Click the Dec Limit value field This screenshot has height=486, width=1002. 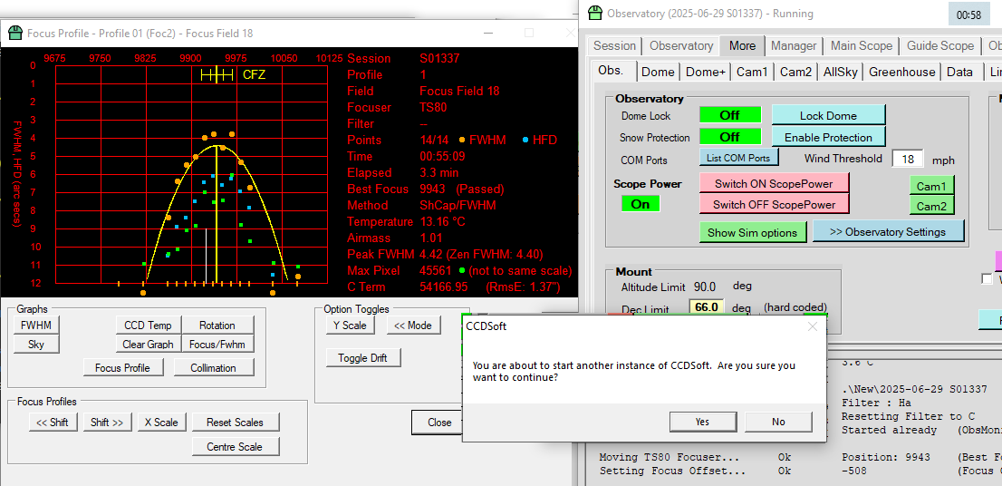707,307
